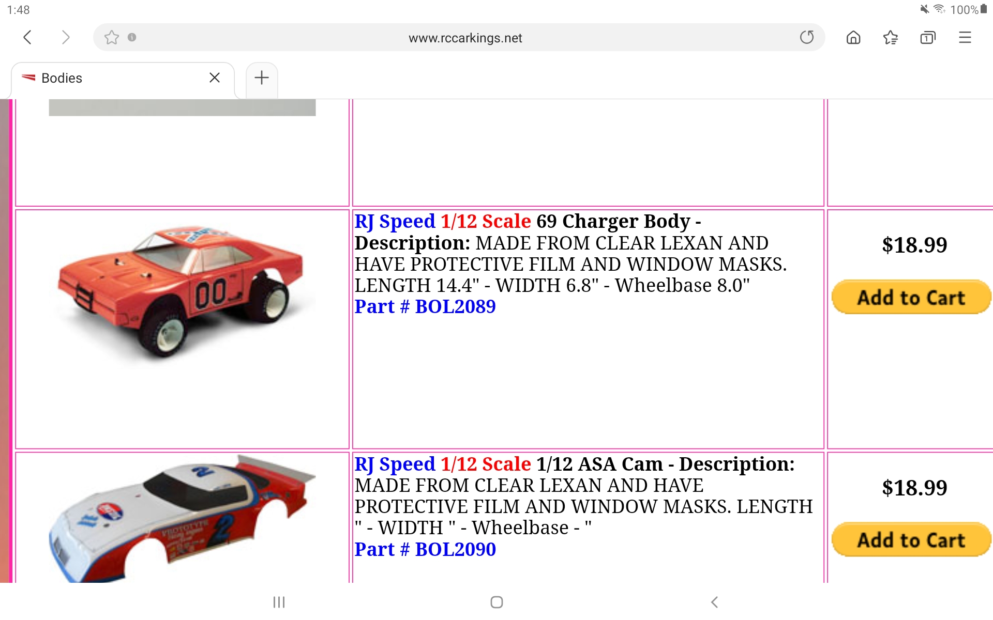This screenshot has height=620, width=993.
Task: Select the ASA Cam $18.99 price
Action: [914, 488]
